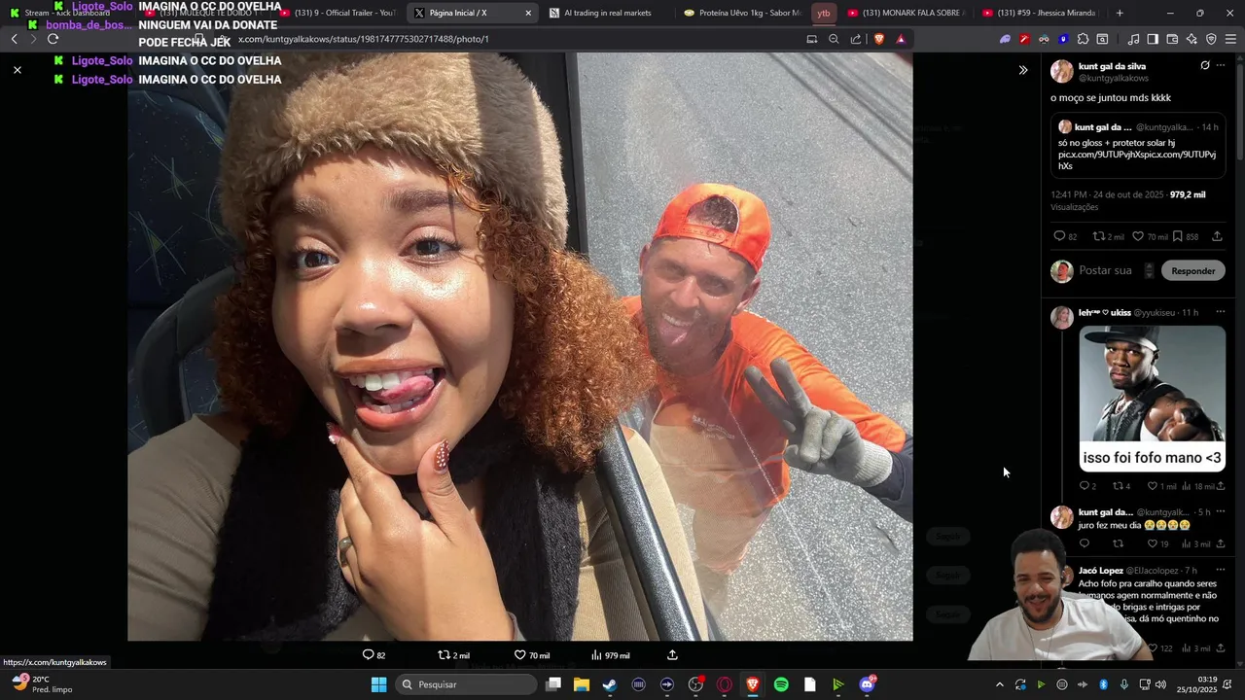
Task: Go back with the browser back arrow
Action: (x=14, y=39)
